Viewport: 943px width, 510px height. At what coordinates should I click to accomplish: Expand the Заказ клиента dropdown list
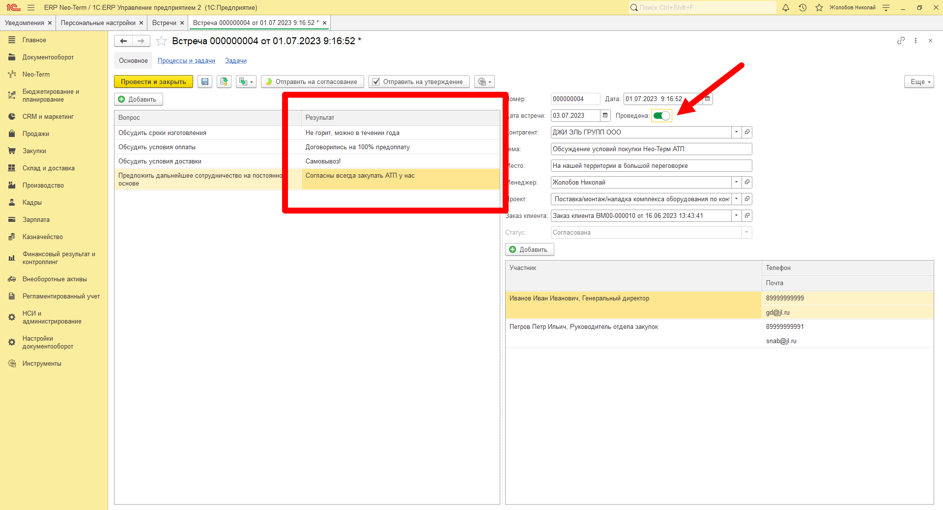(736, 215)
